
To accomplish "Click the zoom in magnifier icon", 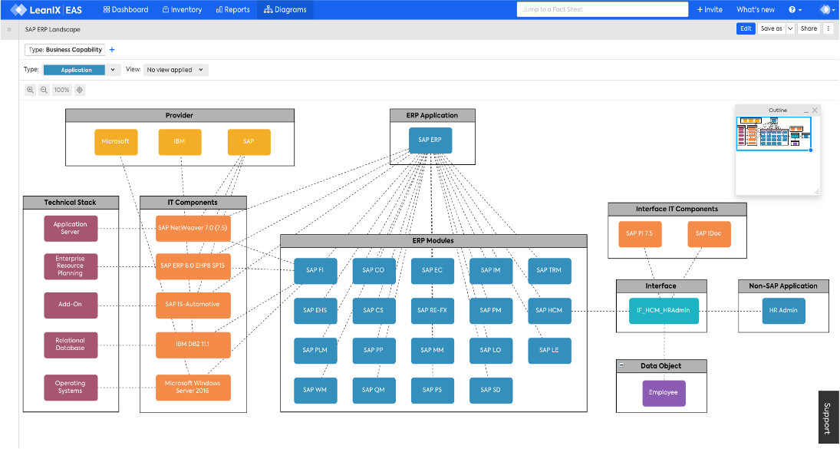I will point(29,90).
